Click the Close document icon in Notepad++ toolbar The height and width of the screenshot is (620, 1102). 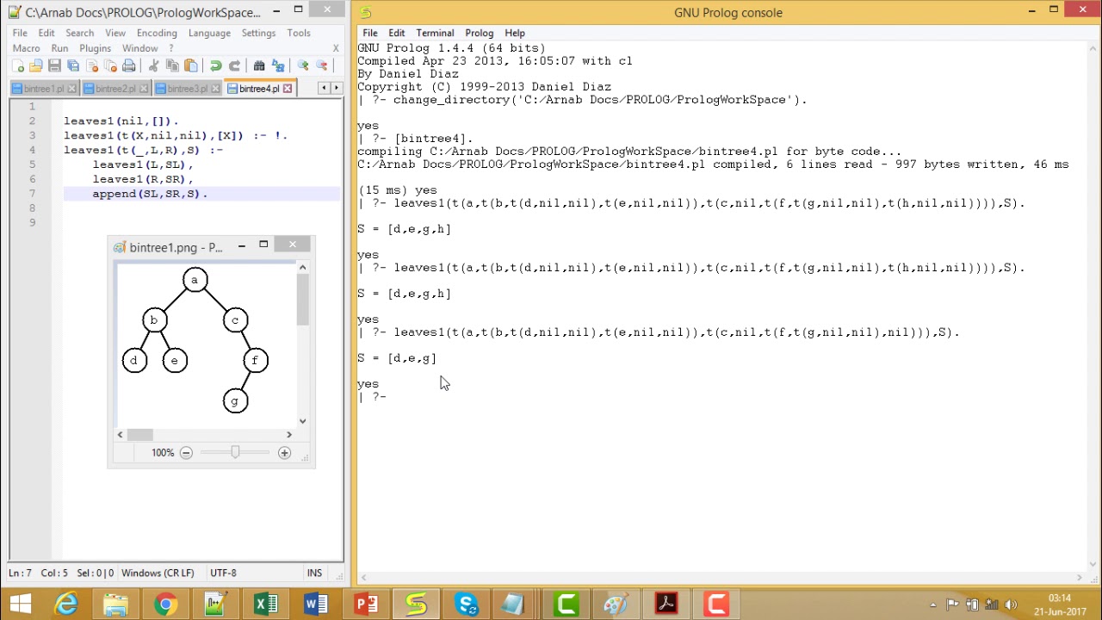click(x=92, y=65)
